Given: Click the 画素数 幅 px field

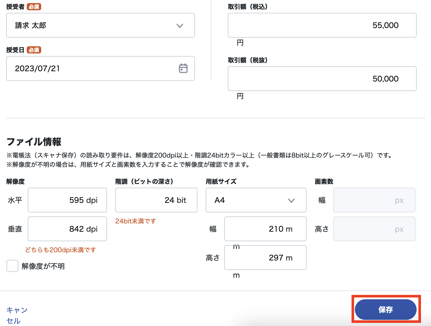Looking at the screenshot, I should coord(374,200).
